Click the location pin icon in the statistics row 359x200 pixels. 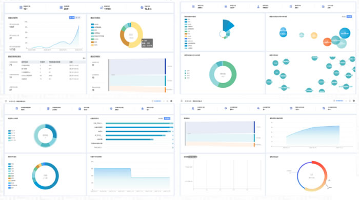click(111, 109)
